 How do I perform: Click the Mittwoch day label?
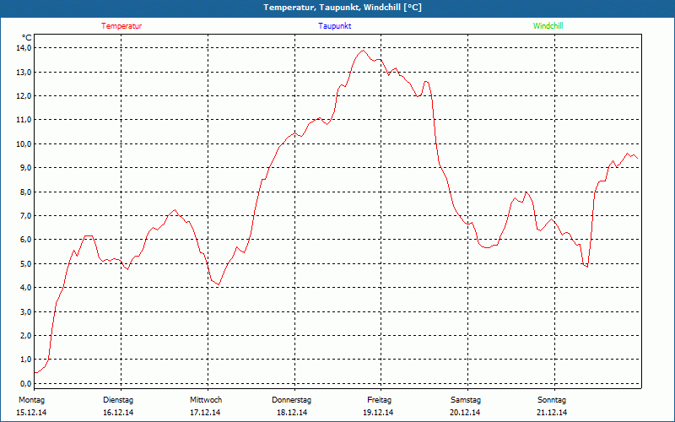[x=206, y=400]
